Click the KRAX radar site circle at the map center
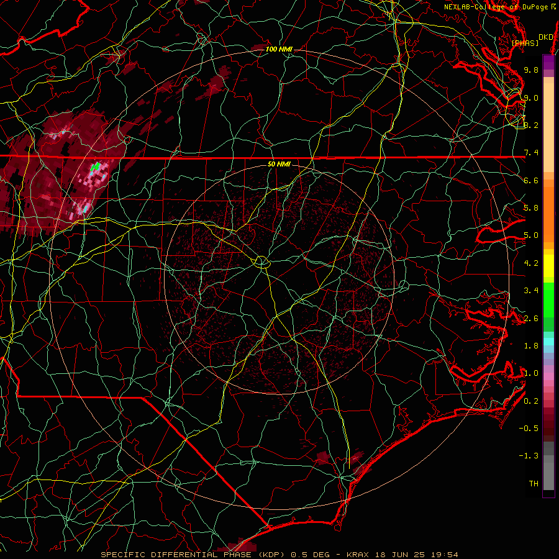The image size is (559, 559). click(261, 262)
